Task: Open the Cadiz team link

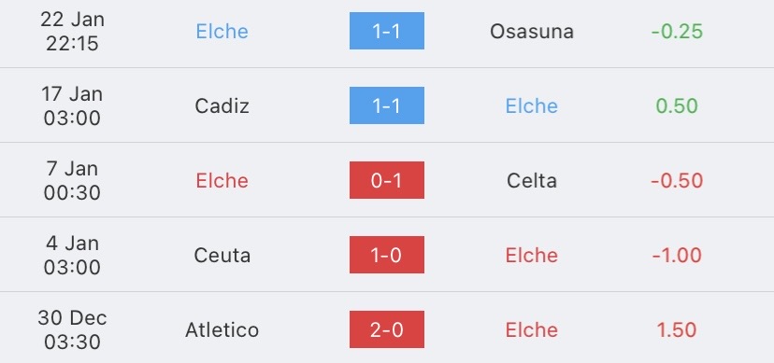Action: (222, 105)
